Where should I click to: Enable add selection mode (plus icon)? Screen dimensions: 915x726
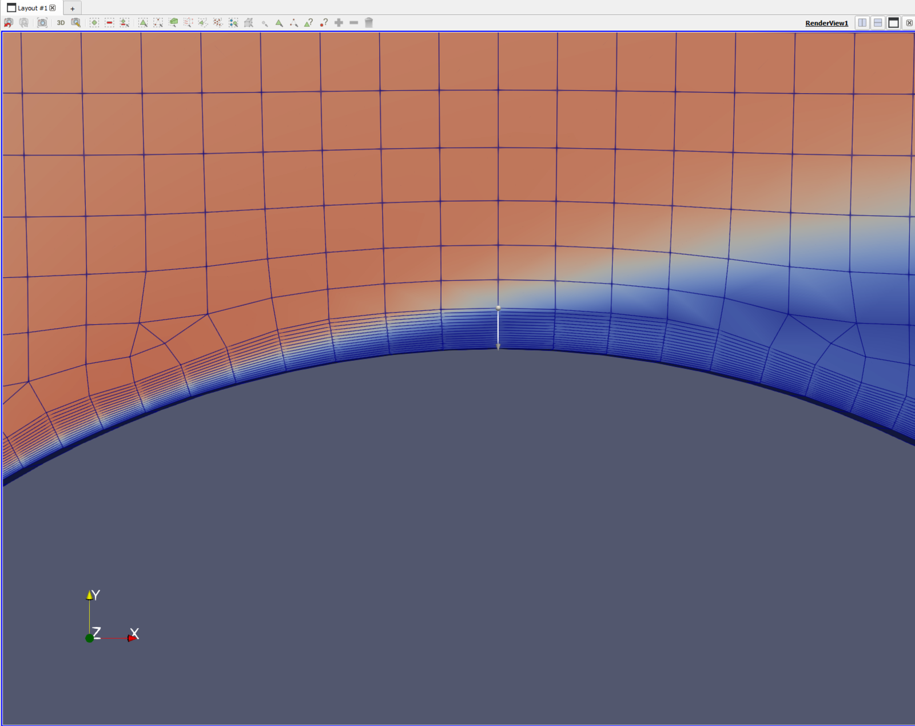pyautogui.click(x=94, y=23)
